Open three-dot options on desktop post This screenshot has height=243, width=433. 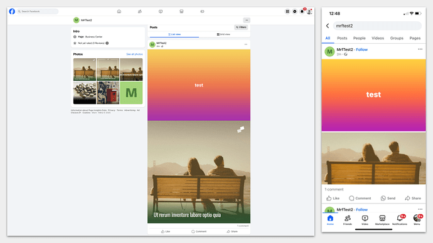point(246,44)
